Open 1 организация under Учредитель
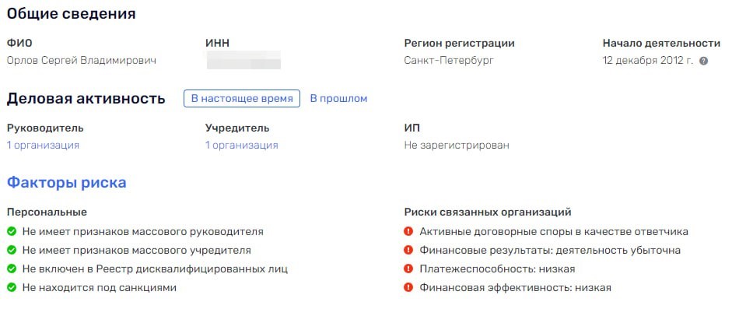Screen dimensions: 732x309 point(241,146)
